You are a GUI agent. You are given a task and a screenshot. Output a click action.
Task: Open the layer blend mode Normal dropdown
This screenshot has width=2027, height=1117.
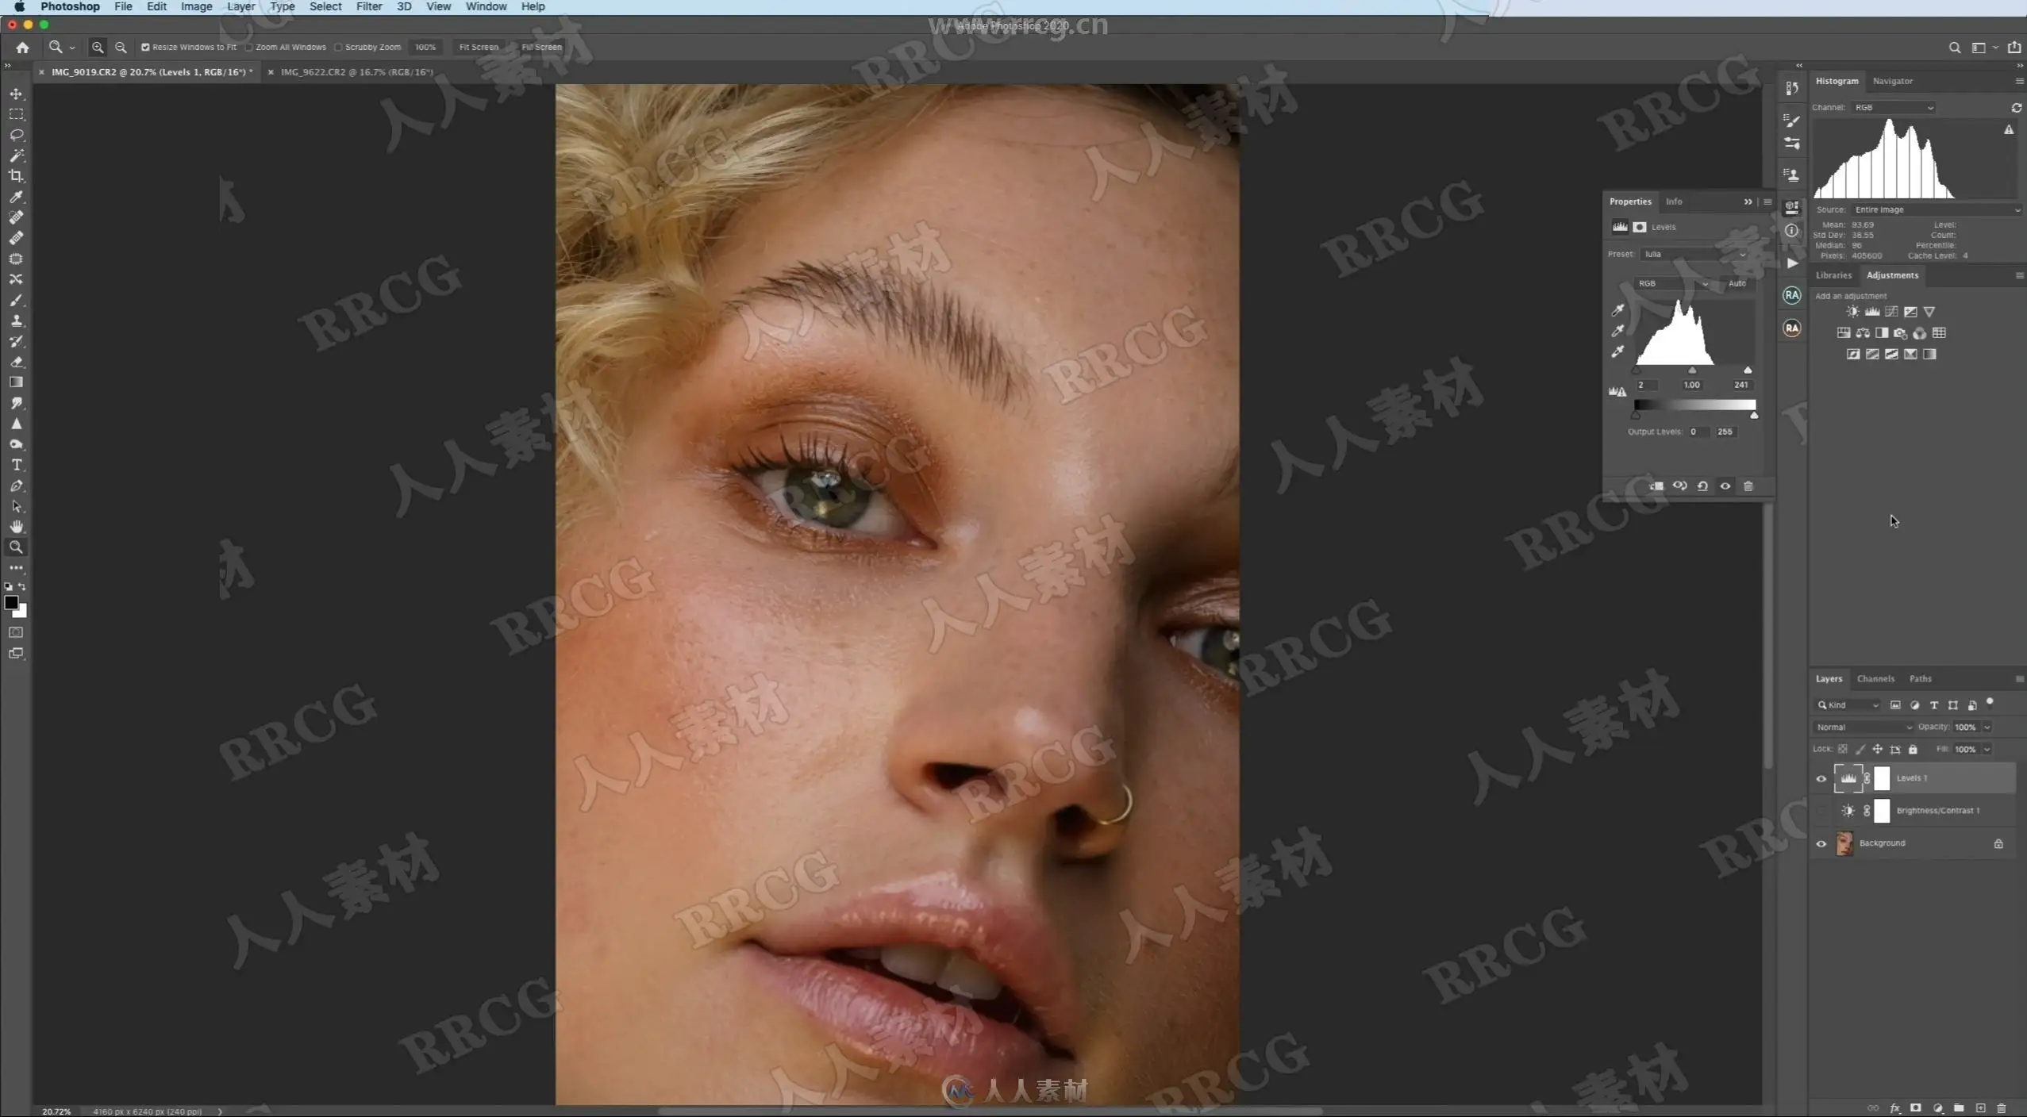click(x=1862, y=727)
